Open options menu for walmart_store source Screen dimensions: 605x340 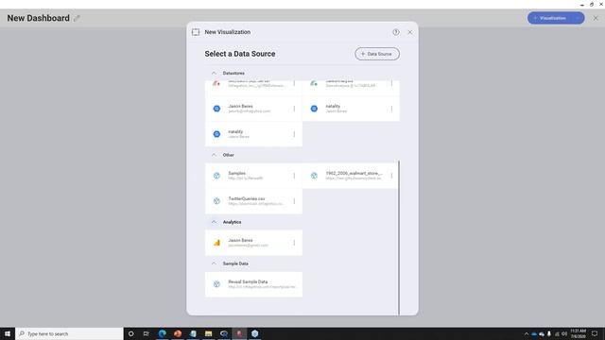tap(391, 176)
